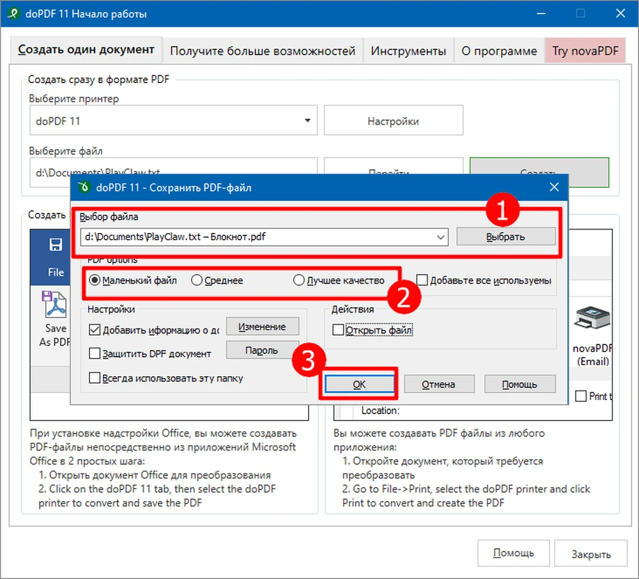
Task: Open the doPDF 11 printer dropdown
Action: click(307, 121)
